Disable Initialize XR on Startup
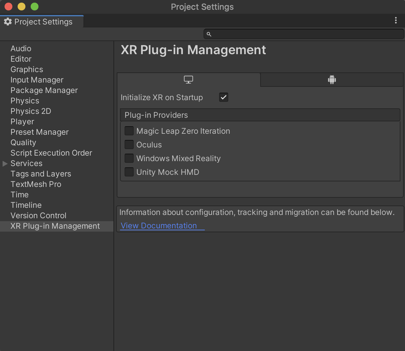The image size is (405, 351). [223, 97]
